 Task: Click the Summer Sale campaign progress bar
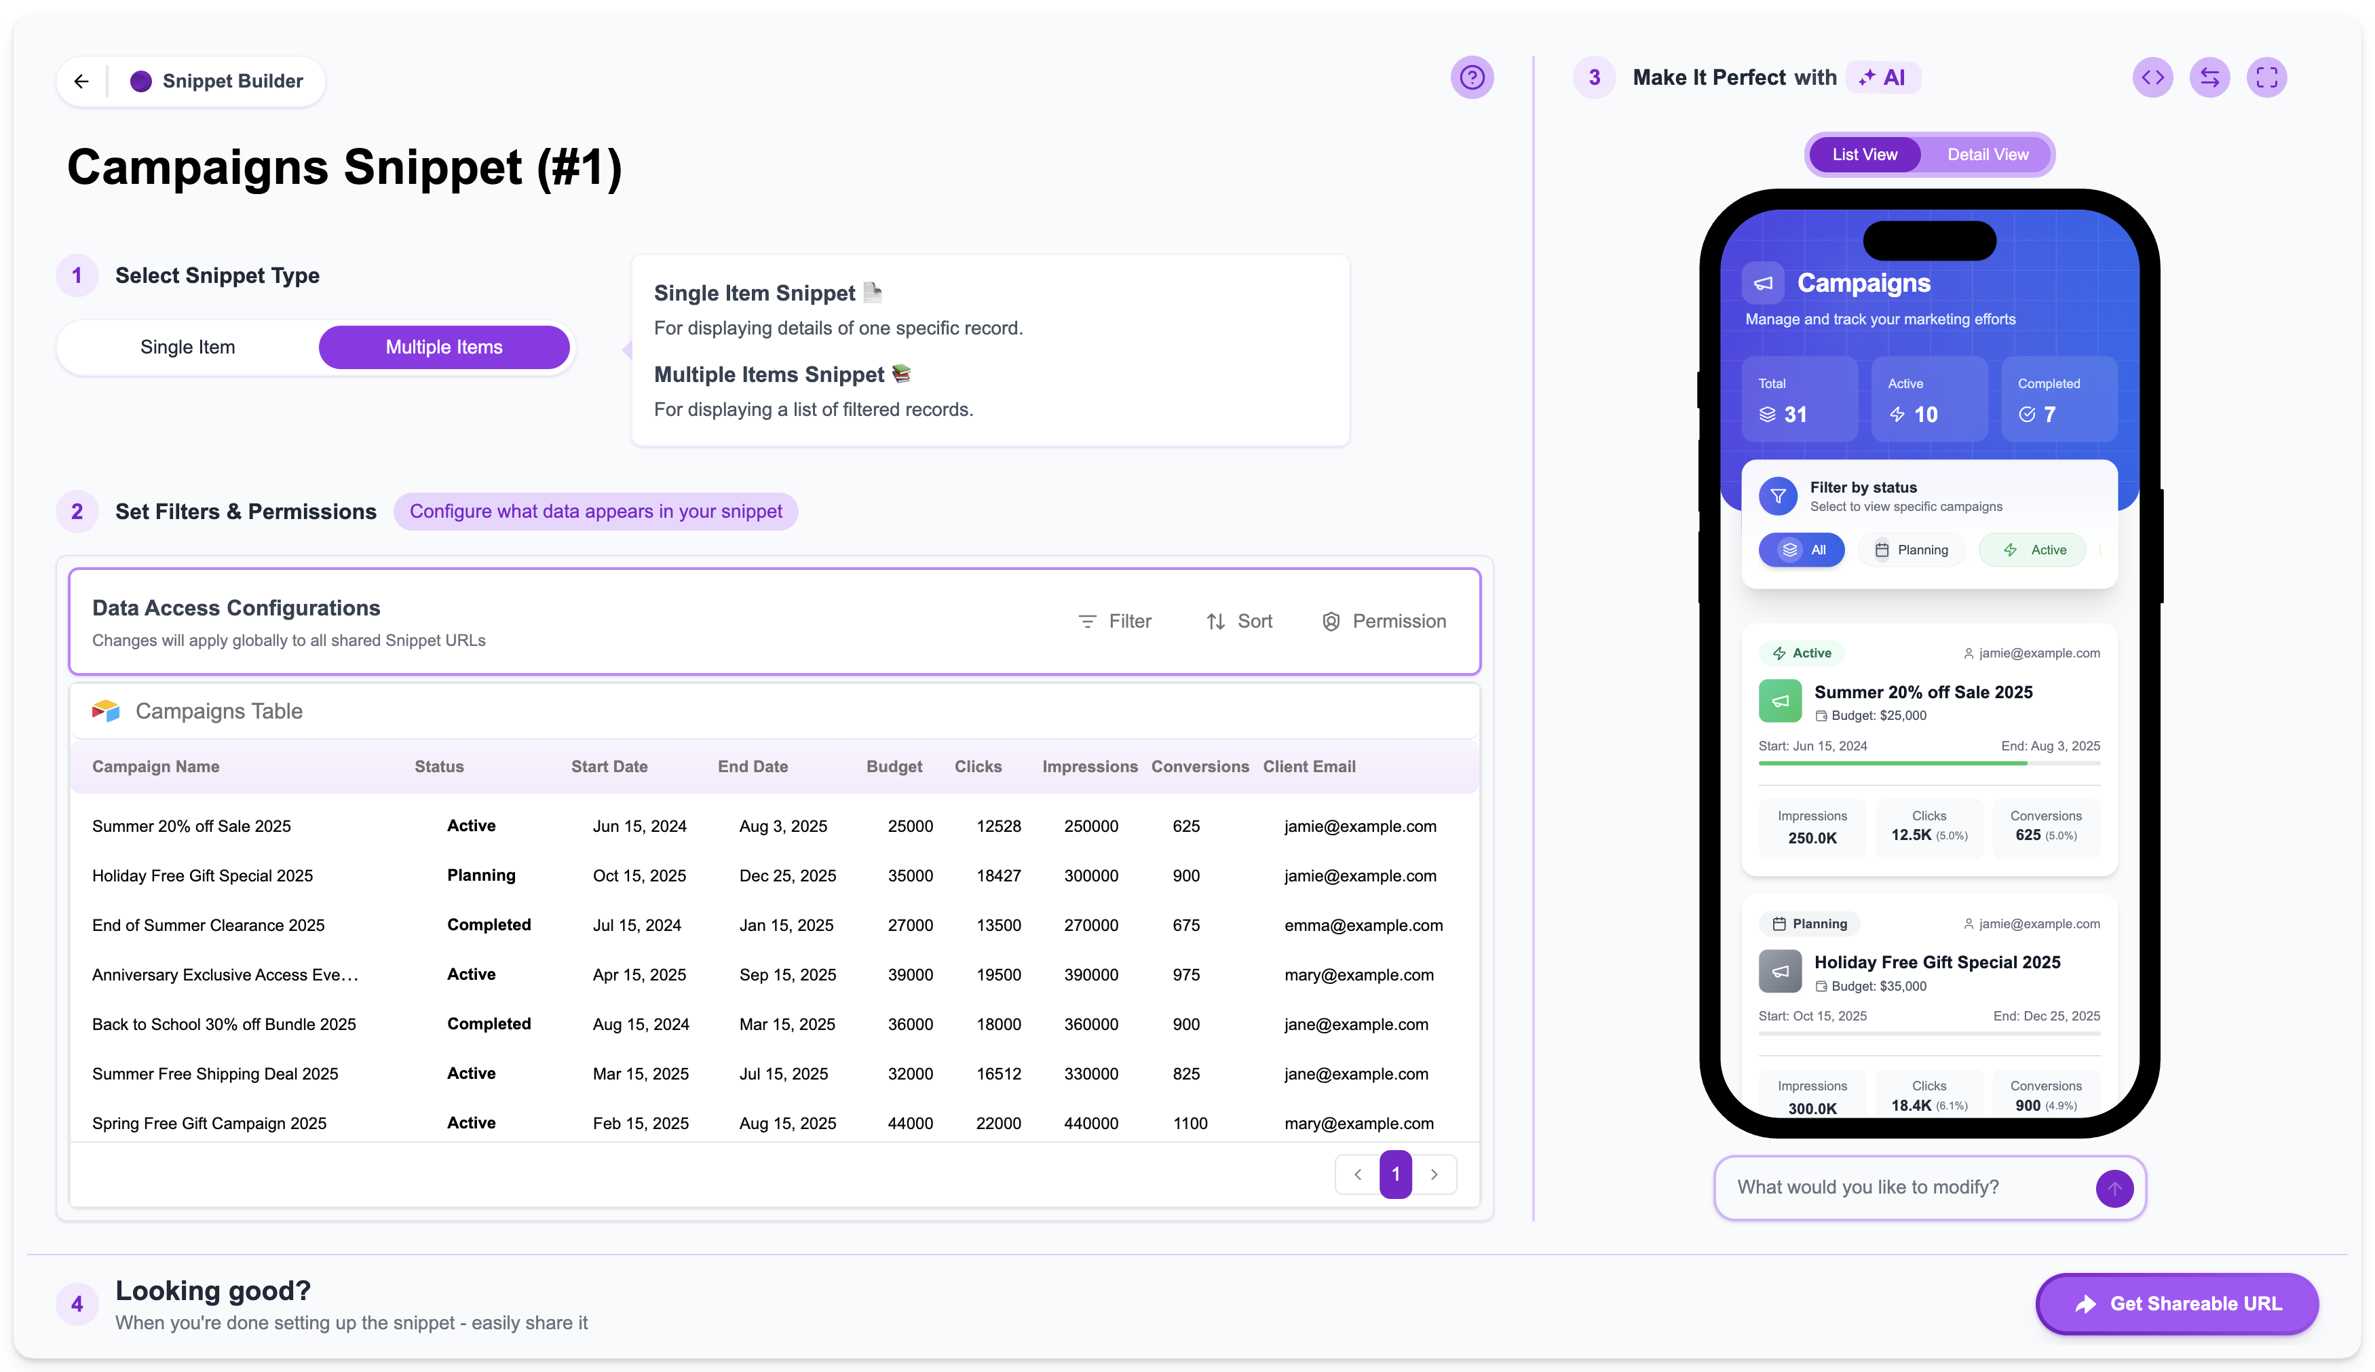point(1928,762)
